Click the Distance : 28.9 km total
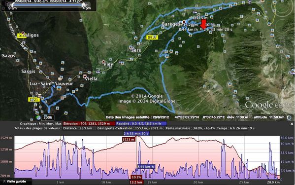This screenshot has height=185, width=295. coord(78,128)
